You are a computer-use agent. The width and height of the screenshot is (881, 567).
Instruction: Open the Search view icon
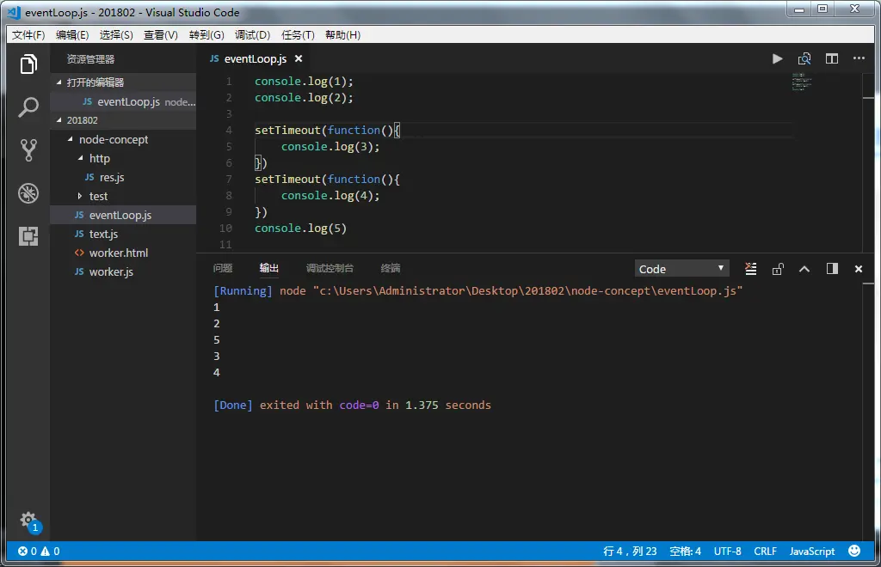click(28, 107)
